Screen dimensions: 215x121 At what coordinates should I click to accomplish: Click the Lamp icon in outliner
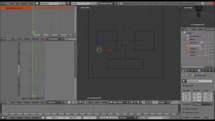tap(188, 55)
